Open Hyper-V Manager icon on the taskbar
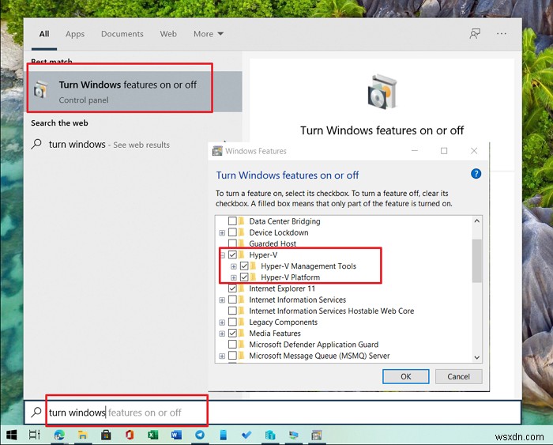This screenshot has width=553, height=445. tap(270, 435)
